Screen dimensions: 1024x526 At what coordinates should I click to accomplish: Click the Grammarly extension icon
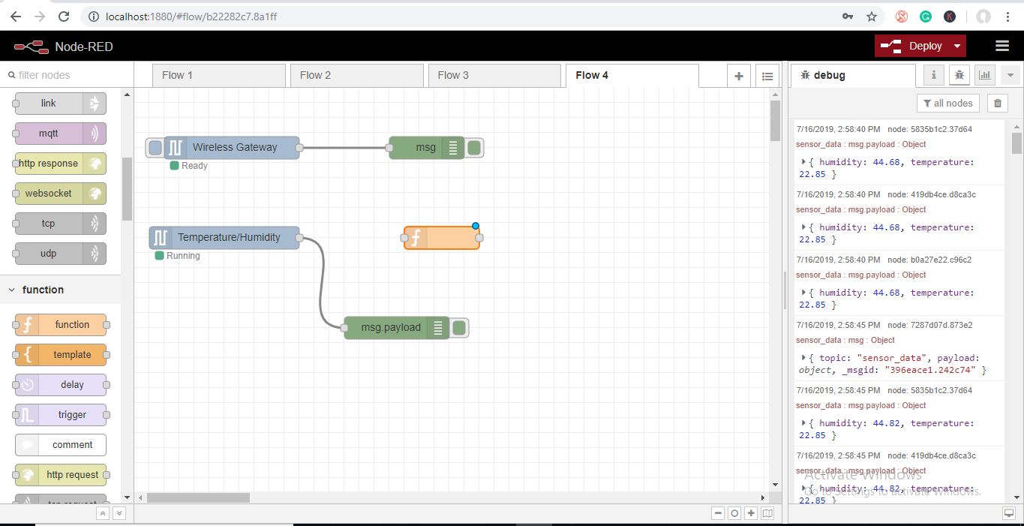[926, 16]
